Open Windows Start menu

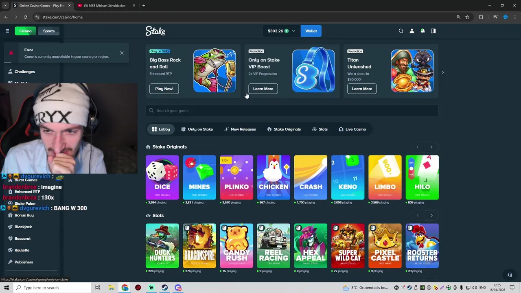(6, 288)
